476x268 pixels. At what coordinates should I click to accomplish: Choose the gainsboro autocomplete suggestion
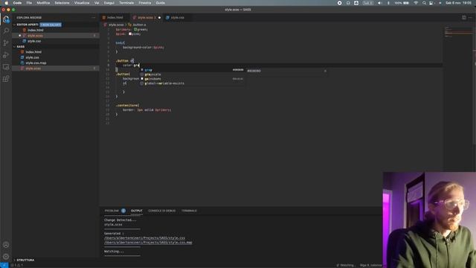point(192,79)
